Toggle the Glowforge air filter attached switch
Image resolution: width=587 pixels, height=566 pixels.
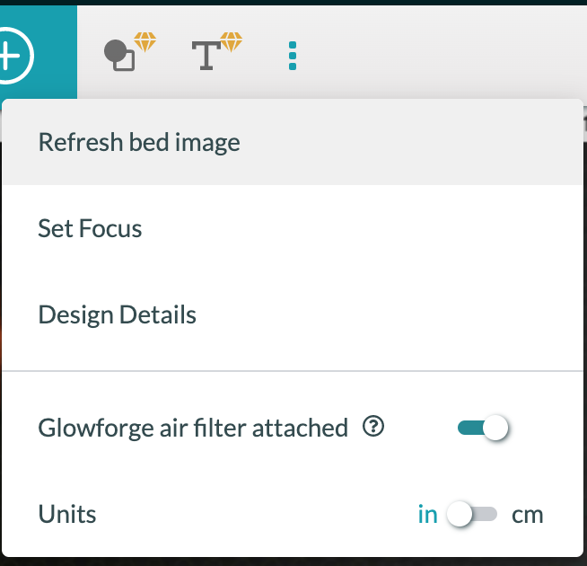(483, 429)
